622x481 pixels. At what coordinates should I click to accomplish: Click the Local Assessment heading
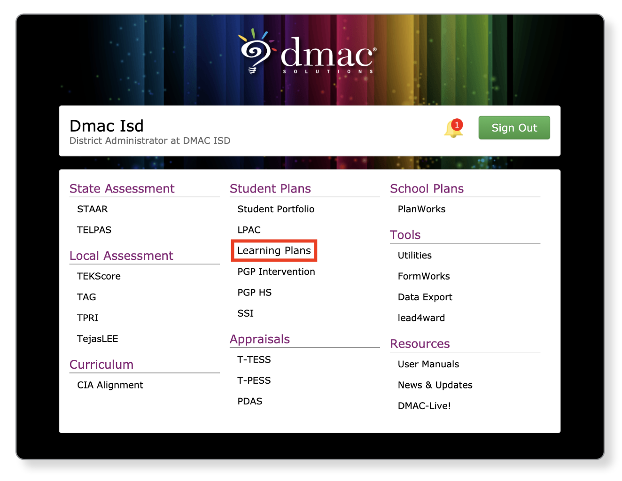click(x=121, y=256)
